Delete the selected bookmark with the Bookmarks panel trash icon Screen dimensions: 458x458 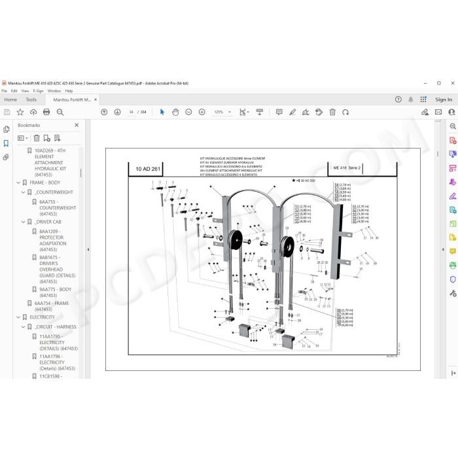37,138
